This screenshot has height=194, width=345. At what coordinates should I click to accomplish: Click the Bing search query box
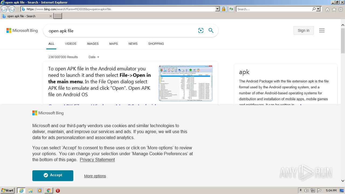[x=121, y=31]
